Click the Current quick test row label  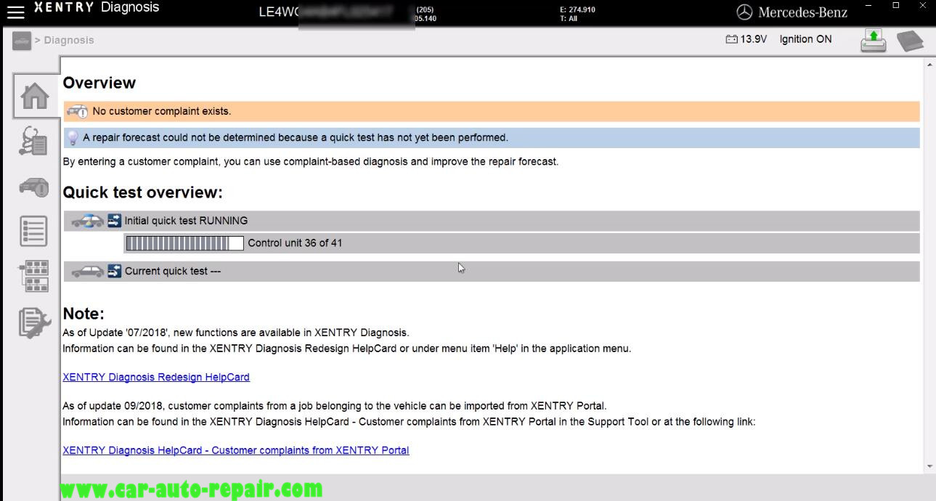(x=173, y=272)
